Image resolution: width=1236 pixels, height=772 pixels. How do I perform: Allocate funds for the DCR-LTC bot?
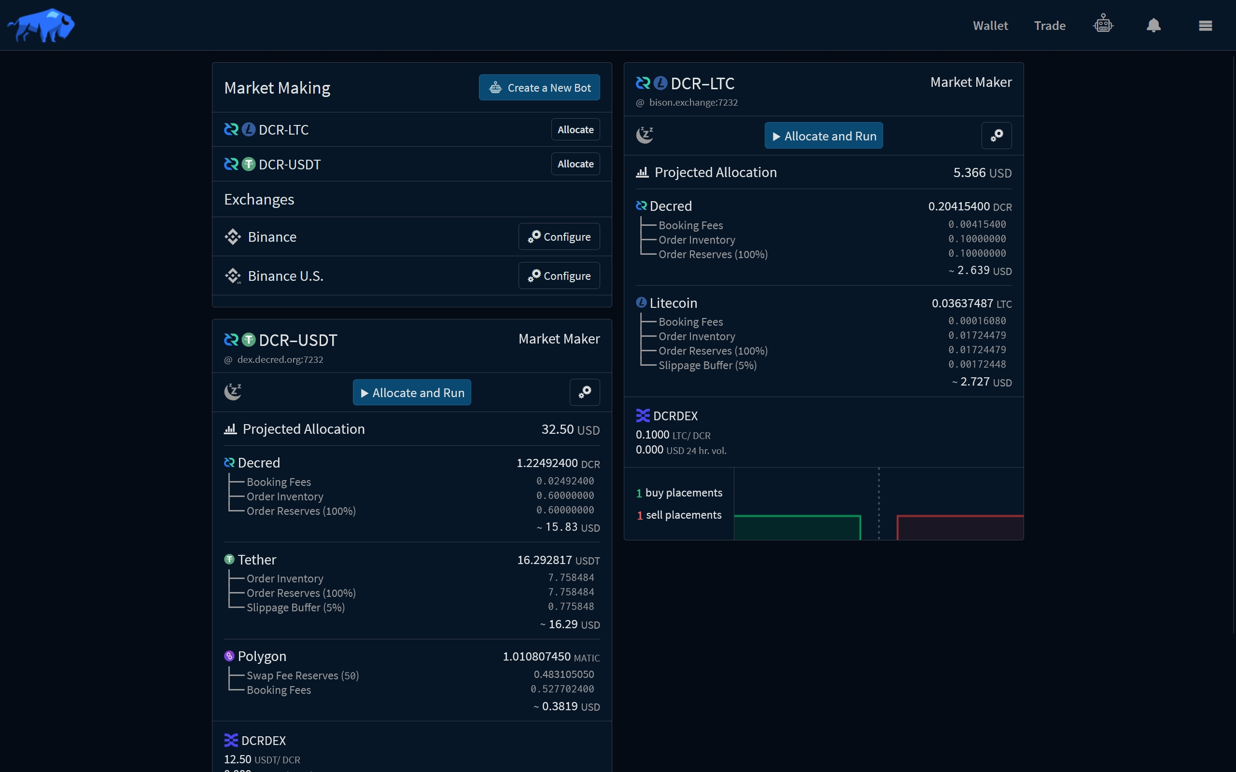pos(575,130)
